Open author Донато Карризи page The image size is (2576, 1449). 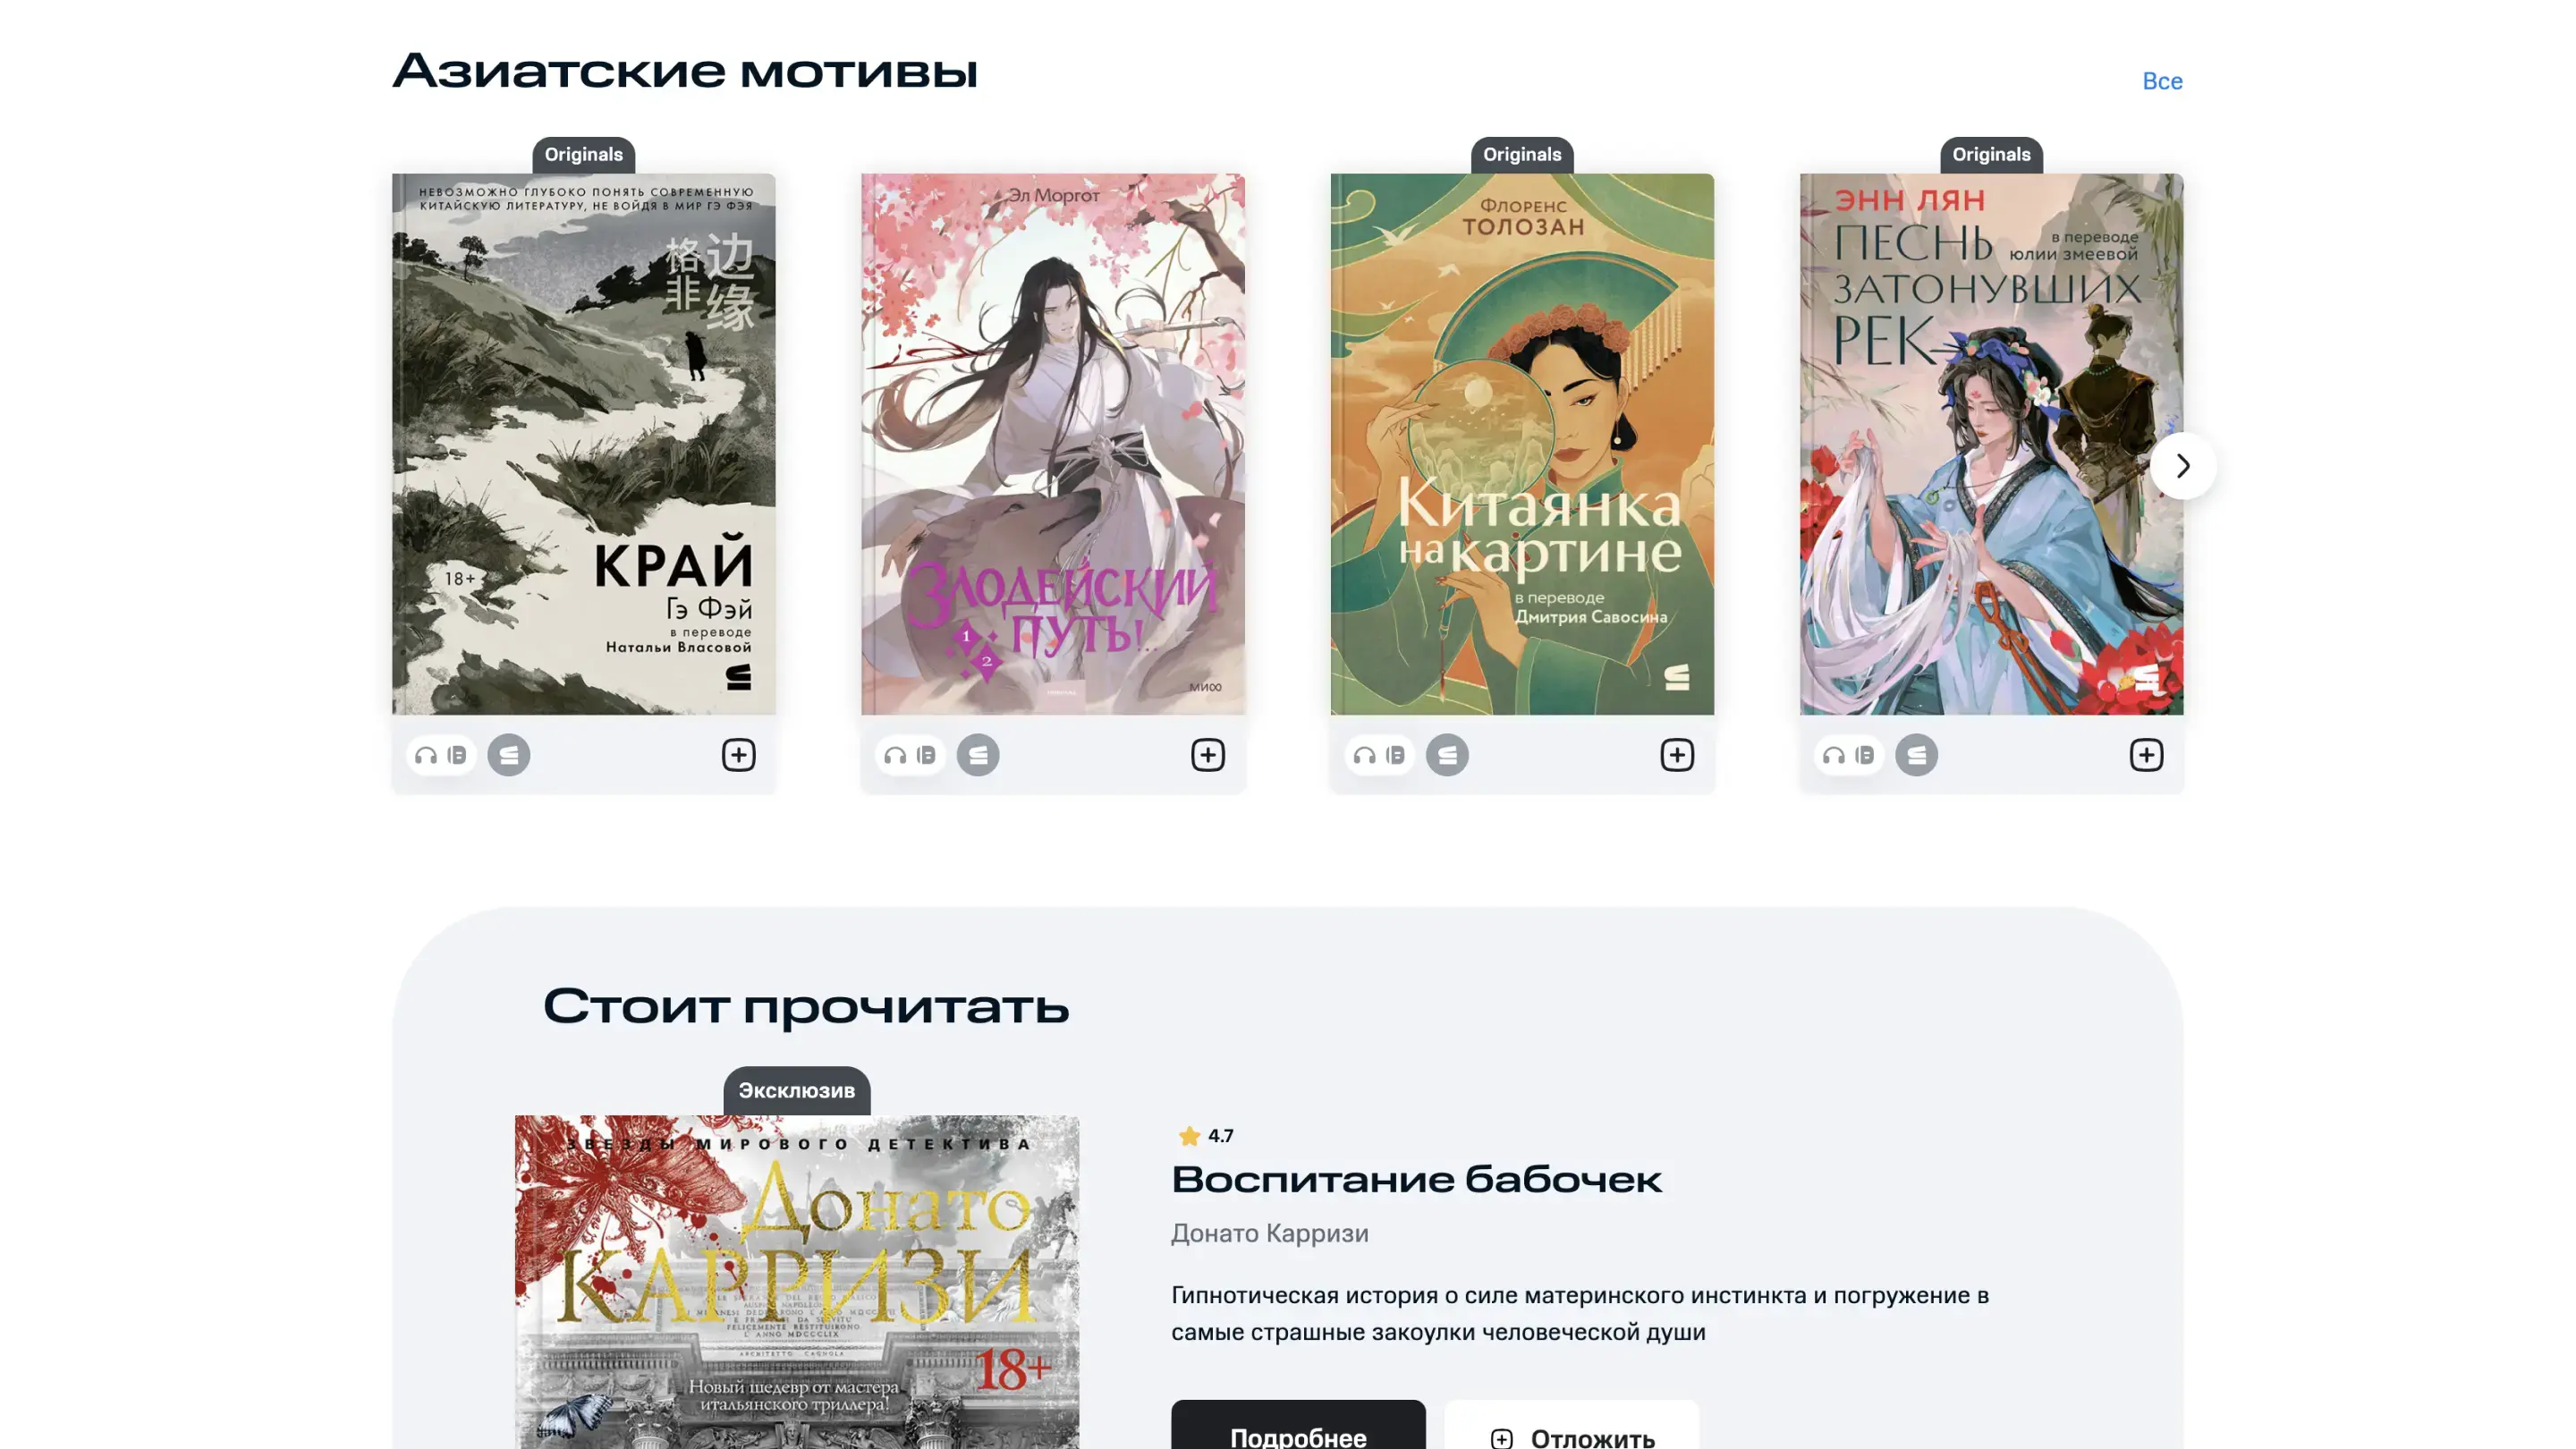[1270, 1233]
